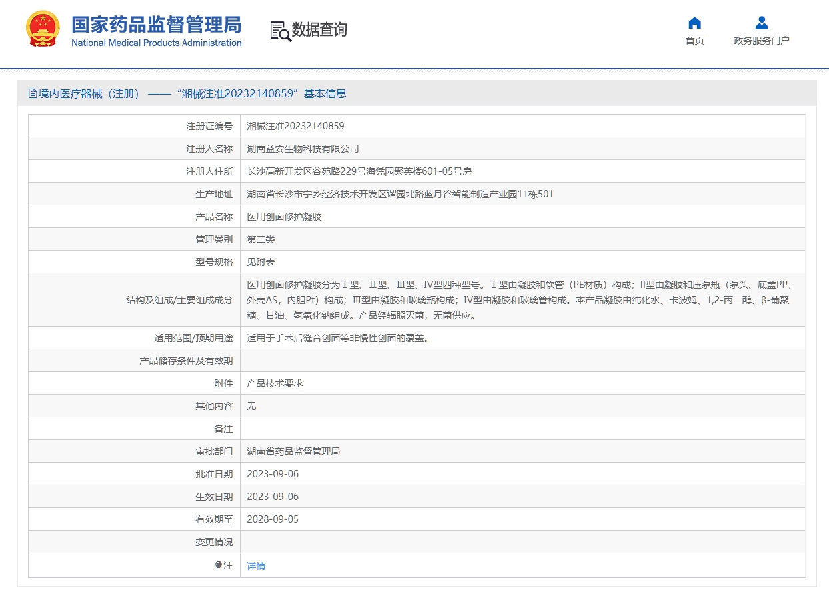Click the document icon before 境内医疗器械
Screen dimensions: 829x598
click(x=33, y=94)
